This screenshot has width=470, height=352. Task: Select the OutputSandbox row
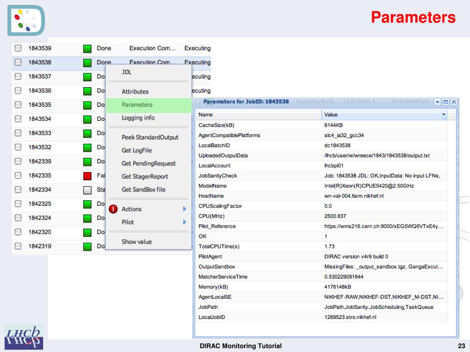click(x=321, y=267)
